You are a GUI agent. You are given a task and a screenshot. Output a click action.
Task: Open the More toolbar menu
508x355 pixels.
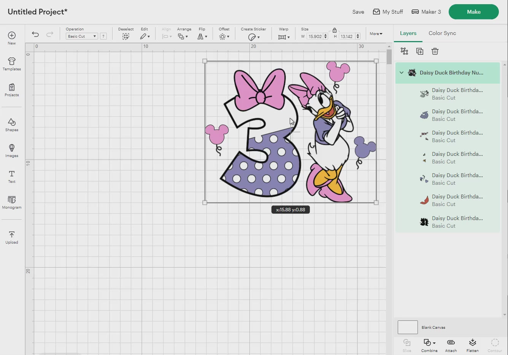pyautogui.click(x=376, y=33)
